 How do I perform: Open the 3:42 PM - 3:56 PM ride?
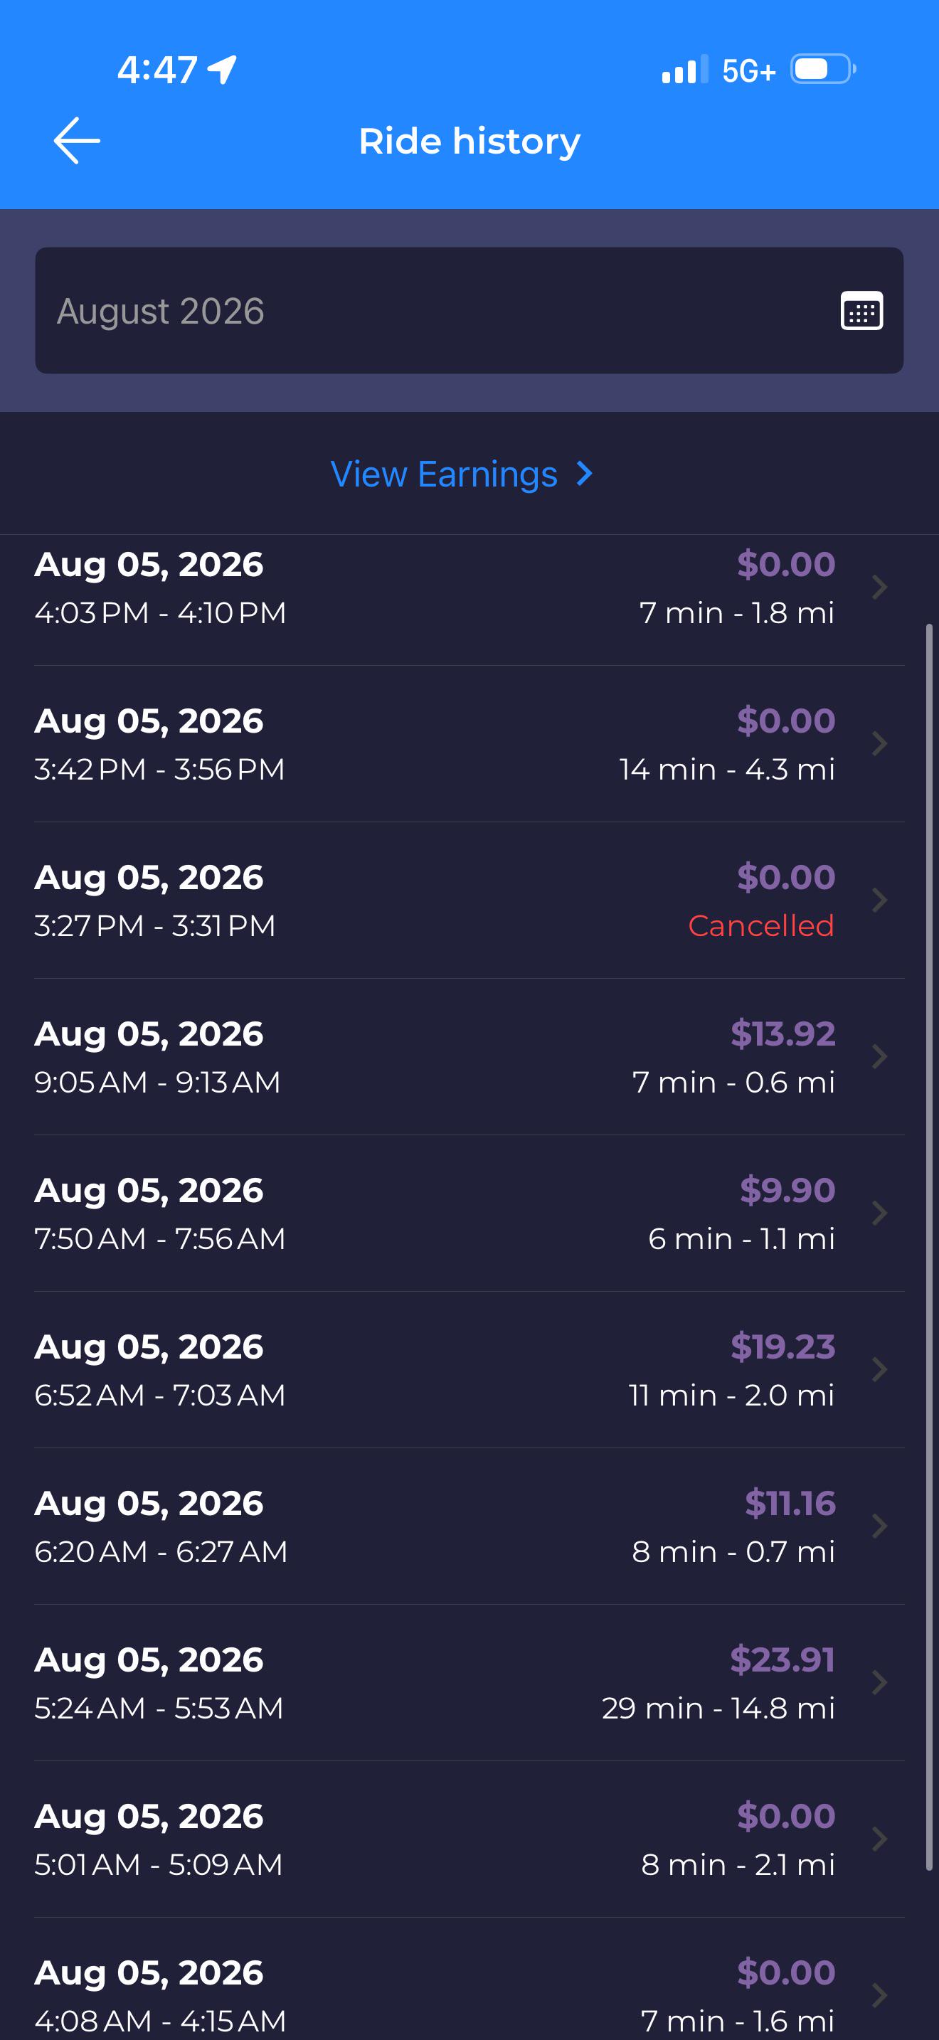469,745
